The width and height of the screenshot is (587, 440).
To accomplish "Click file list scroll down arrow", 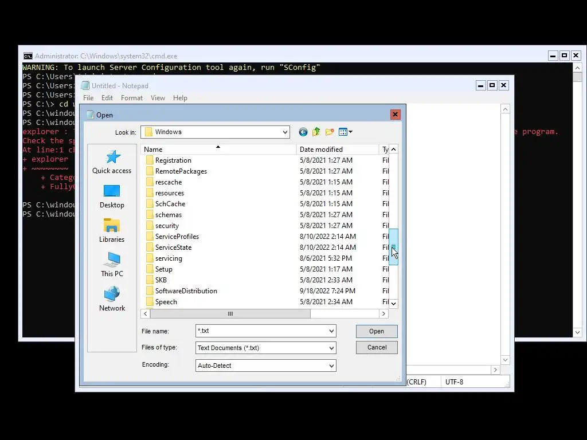I will pos(393,304).
